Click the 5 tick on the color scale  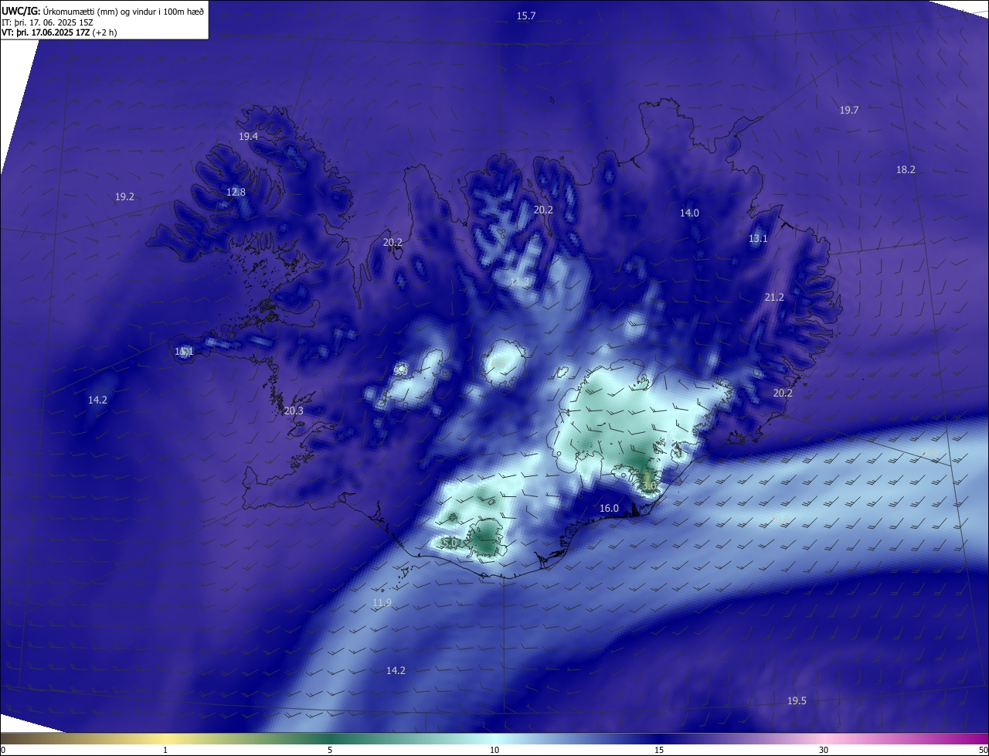(330, 750)
